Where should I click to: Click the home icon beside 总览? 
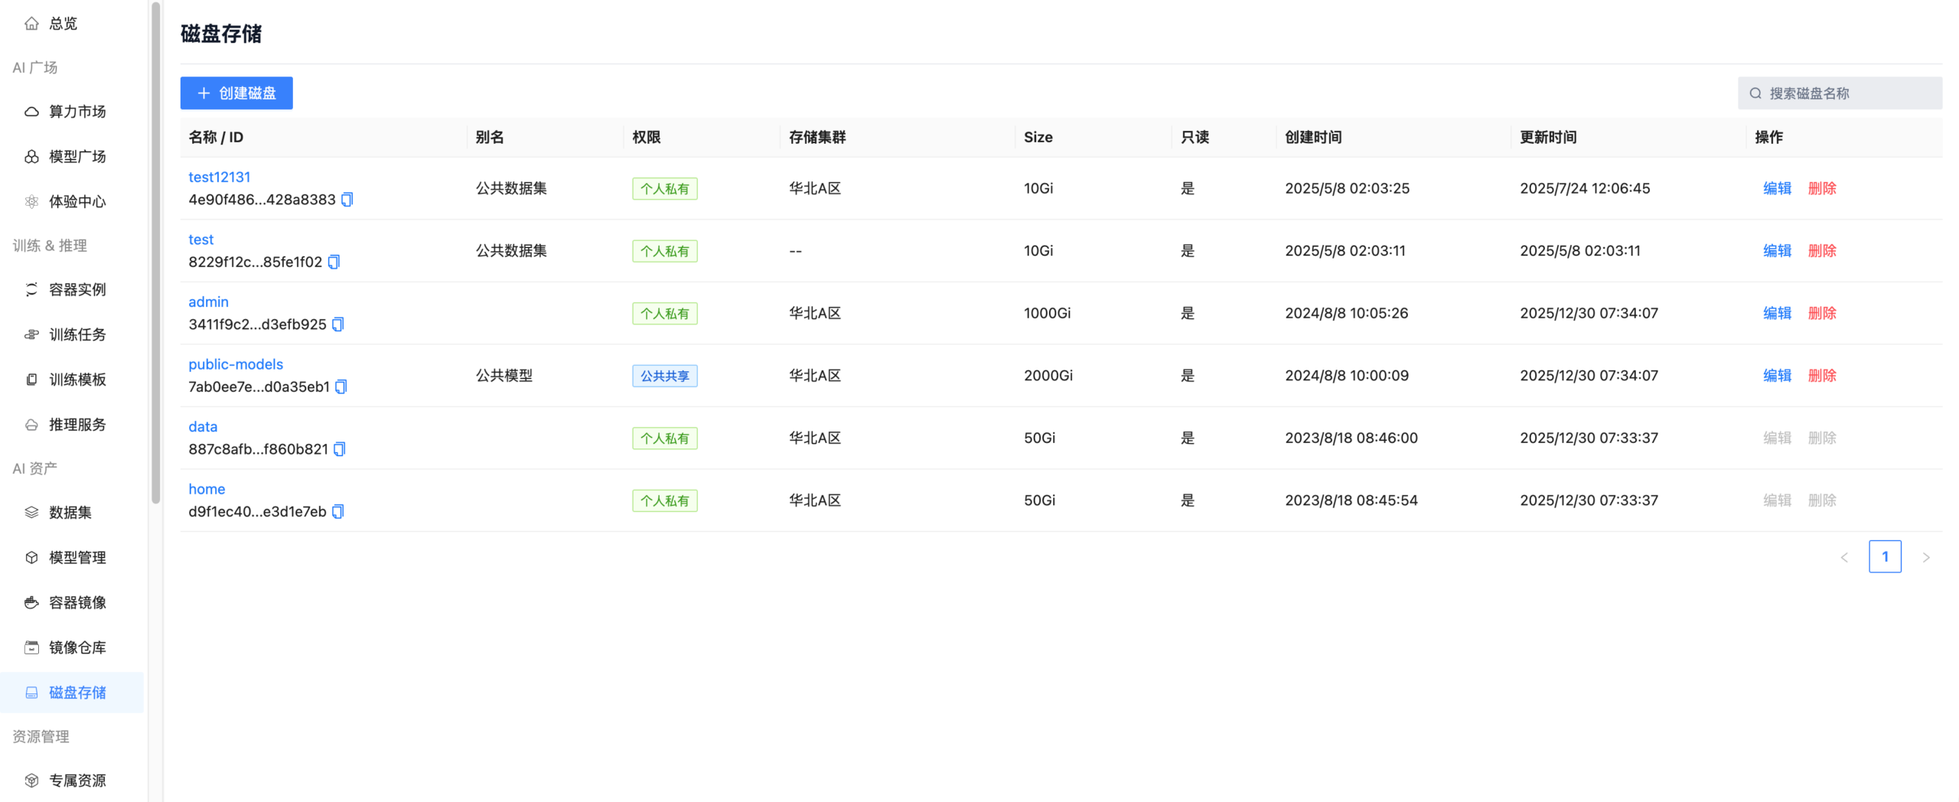pyautogui.click(x=31, y=24)
